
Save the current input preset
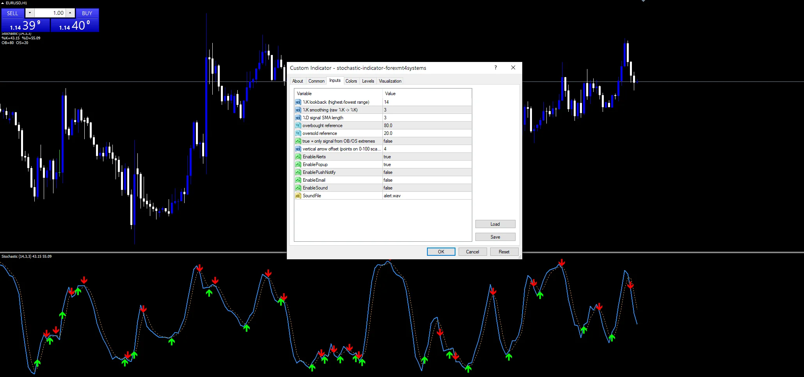pyautogui.click(x=495, y=237)
